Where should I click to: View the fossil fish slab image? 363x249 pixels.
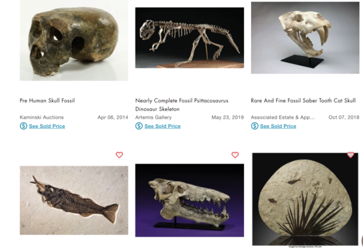74,200
